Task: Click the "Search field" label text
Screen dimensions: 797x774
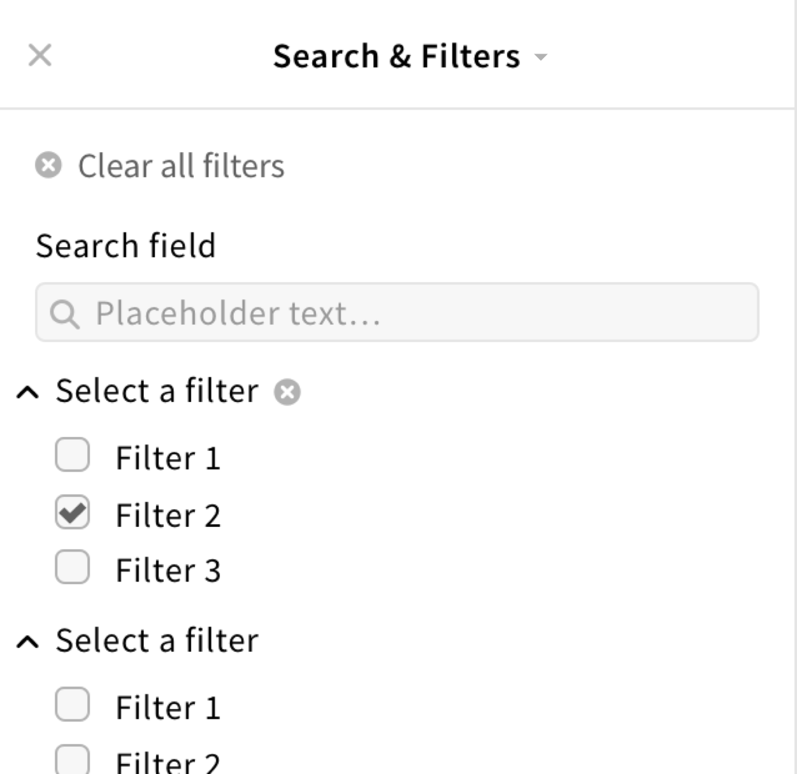Action: coord(126,246)
